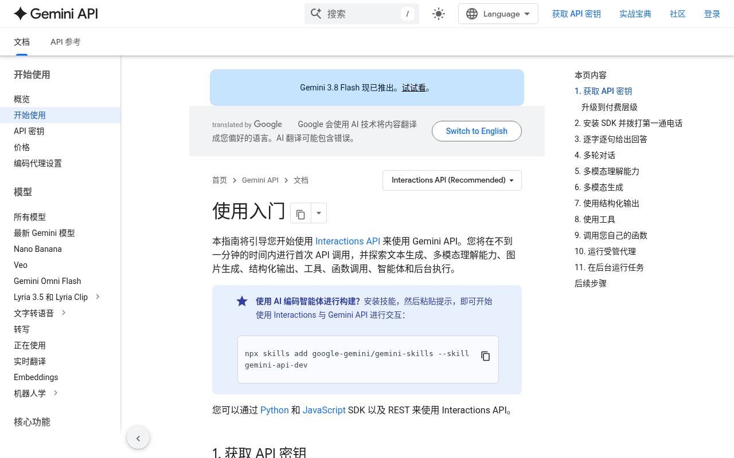The image size is (734, 458).
Task: Open the JavaScript SDK link
Action: (x=324, y=410)
